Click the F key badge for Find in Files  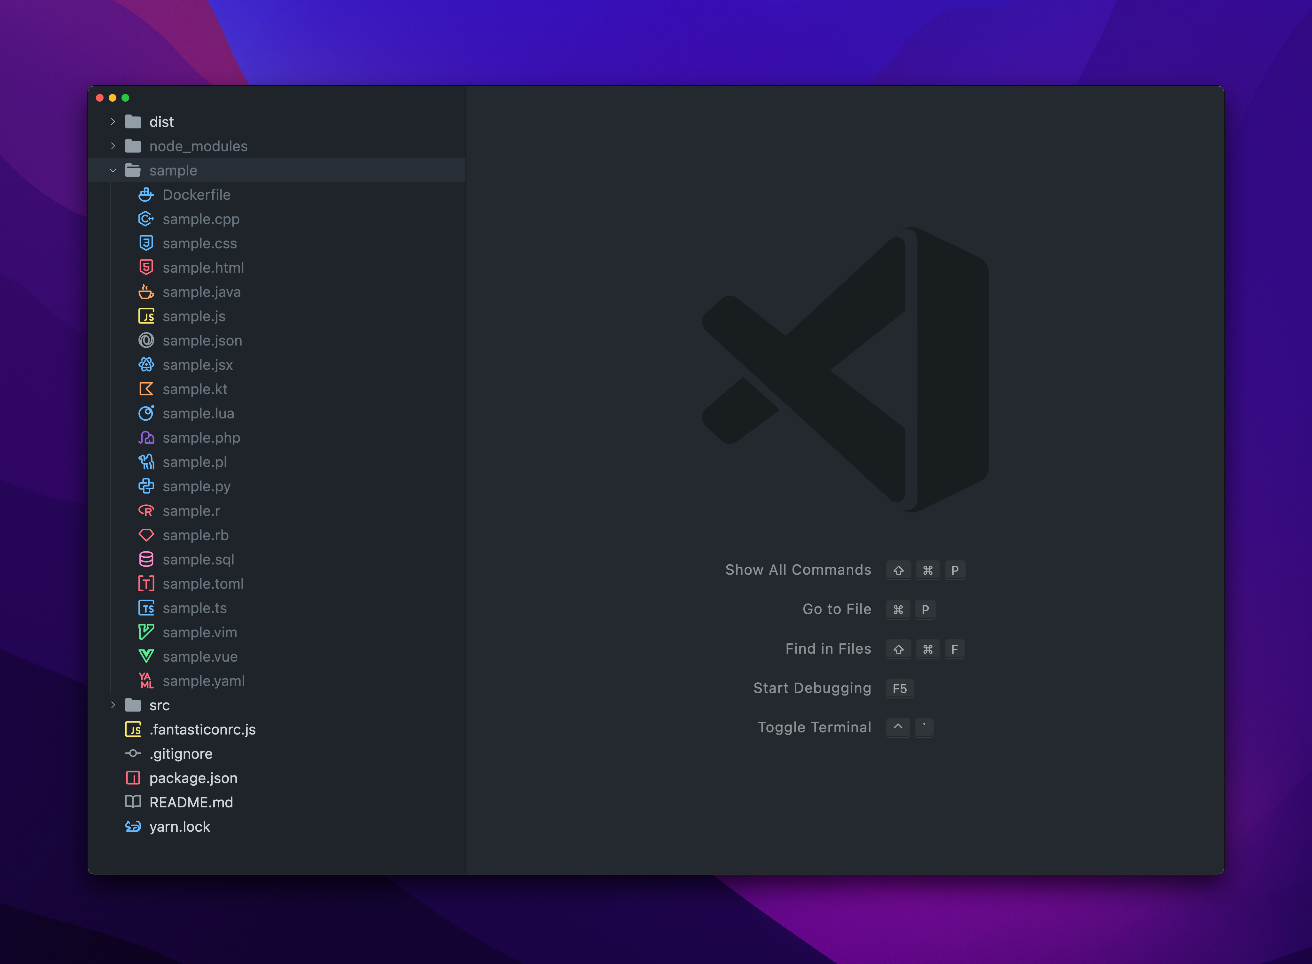pyautogui.click(x=954, y=649)
